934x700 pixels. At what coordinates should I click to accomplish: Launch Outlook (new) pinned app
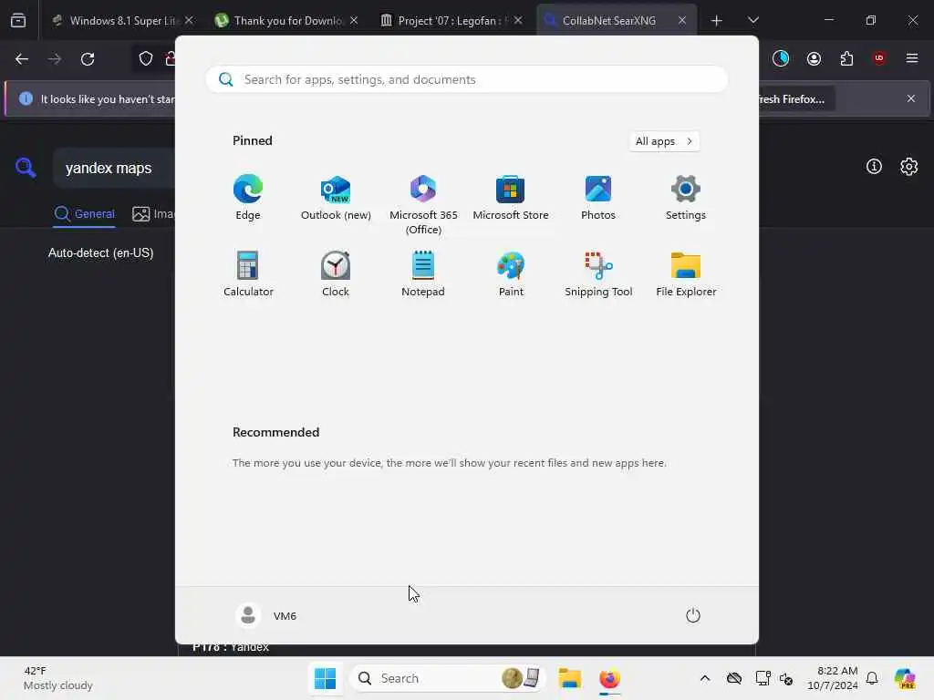[336, 198]
